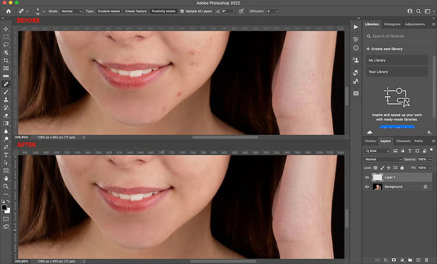Select the Brush tool
This screenshot has height=264, width=437.
click(x=6, y=92)
